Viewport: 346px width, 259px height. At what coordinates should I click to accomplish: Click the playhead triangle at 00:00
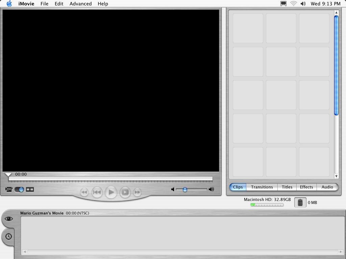(x=8, y=175)
